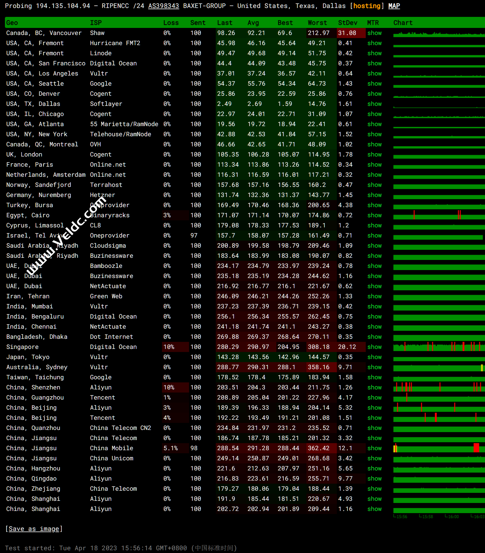Show MTR for Singapore Digital Ocean row
The width and height of the screenshot is (485, 553).
tap(374, 347)
